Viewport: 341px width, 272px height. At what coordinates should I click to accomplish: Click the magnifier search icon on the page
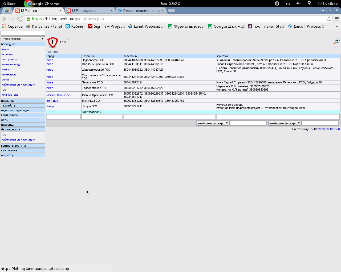tap(336, 41)
